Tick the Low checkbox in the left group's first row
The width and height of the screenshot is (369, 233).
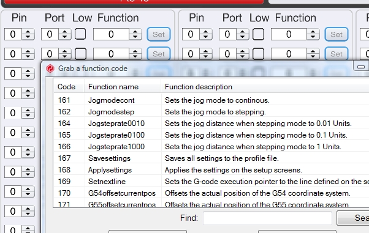pos(80,34)
